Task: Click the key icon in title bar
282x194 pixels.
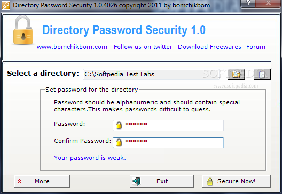Action: 5,5
